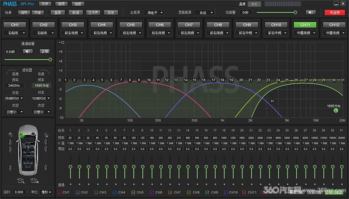Click the red 未连接 connection button

335,13
